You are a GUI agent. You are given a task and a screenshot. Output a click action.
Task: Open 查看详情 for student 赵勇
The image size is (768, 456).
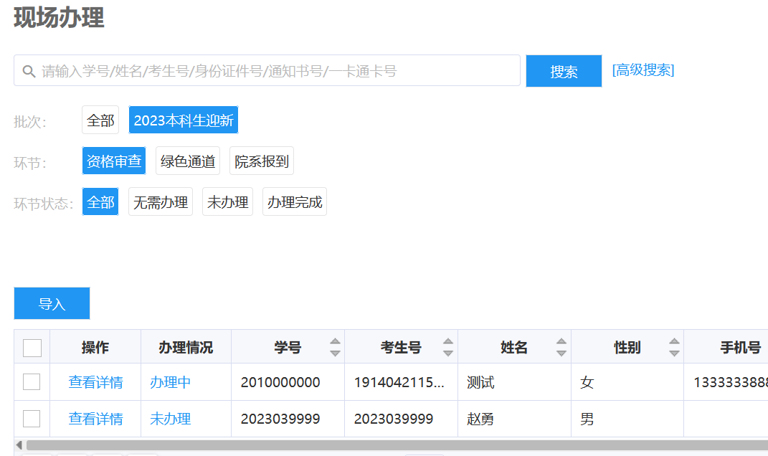pyautogui.click(x=95, y=419)
